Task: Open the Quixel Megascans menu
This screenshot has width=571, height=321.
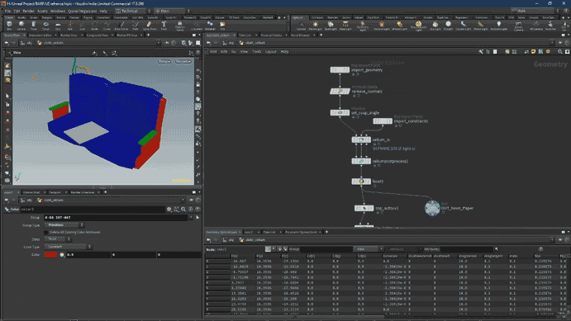Action: tap(82, 11)
